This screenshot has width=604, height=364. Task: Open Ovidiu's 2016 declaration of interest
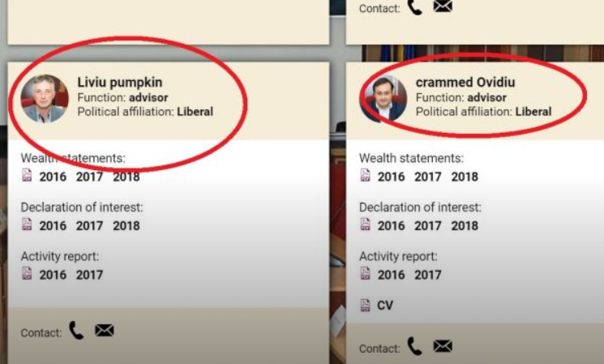tap(391, 225)
